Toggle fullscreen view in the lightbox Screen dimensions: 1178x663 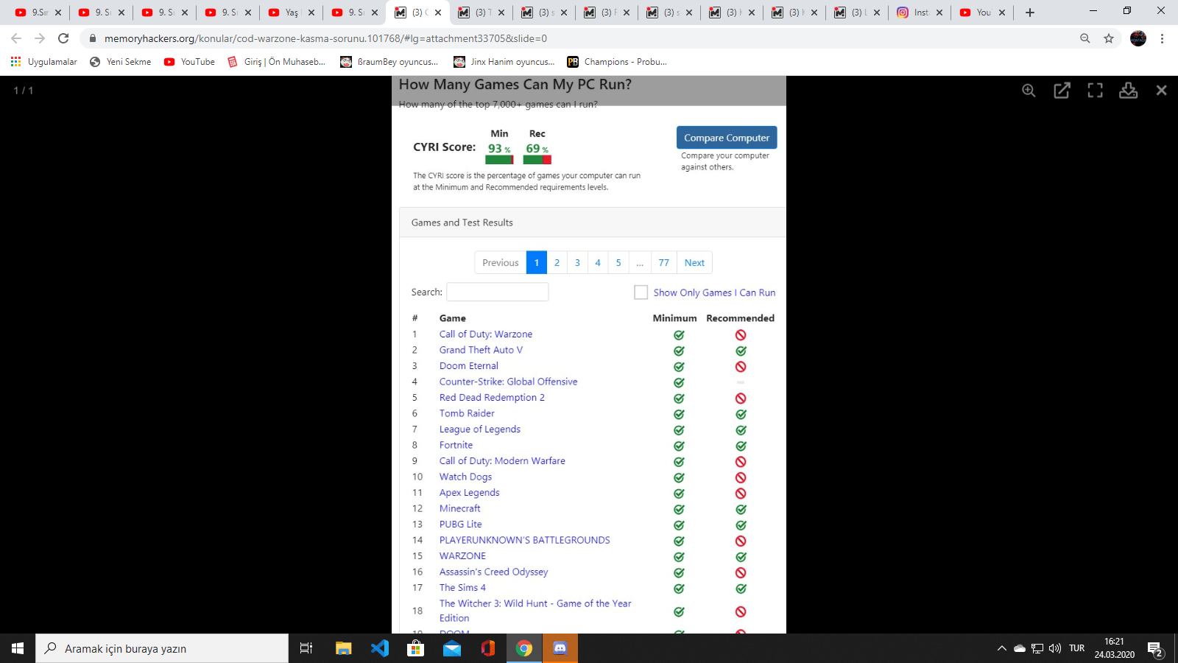(1096, 91)
